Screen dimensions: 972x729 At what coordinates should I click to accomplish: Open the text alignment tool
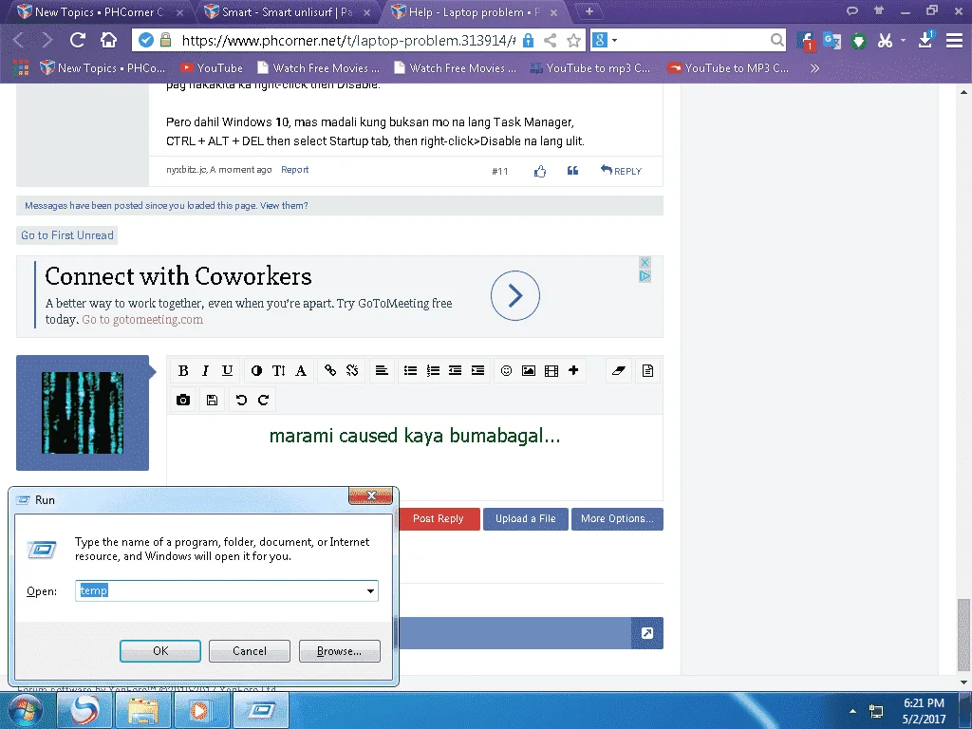tap(382, 371)
